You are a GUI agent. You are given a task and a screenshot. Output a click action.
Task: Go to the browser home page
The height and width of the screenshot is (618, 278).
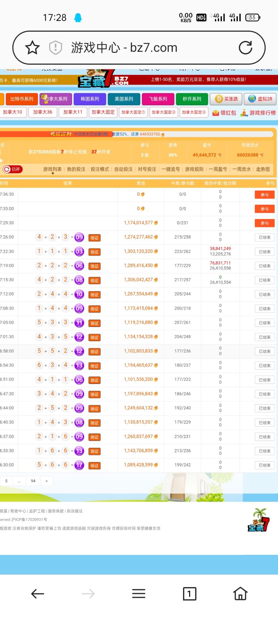click(240, 594)
